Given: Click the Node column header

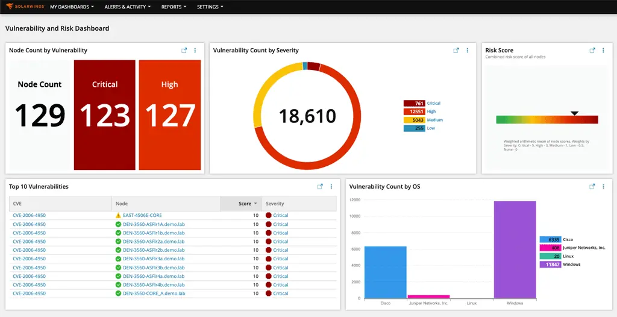Looking at the screenshot, I should [x=166, y=204].
